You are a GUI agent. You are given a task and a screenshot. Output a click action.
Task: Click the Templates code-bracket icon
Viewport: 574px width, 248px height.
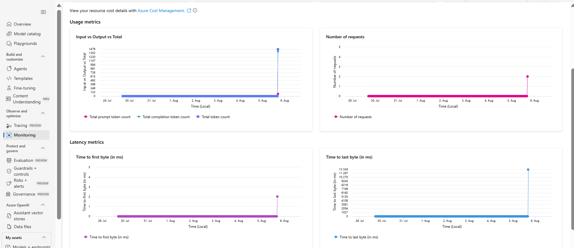[9, 78]
